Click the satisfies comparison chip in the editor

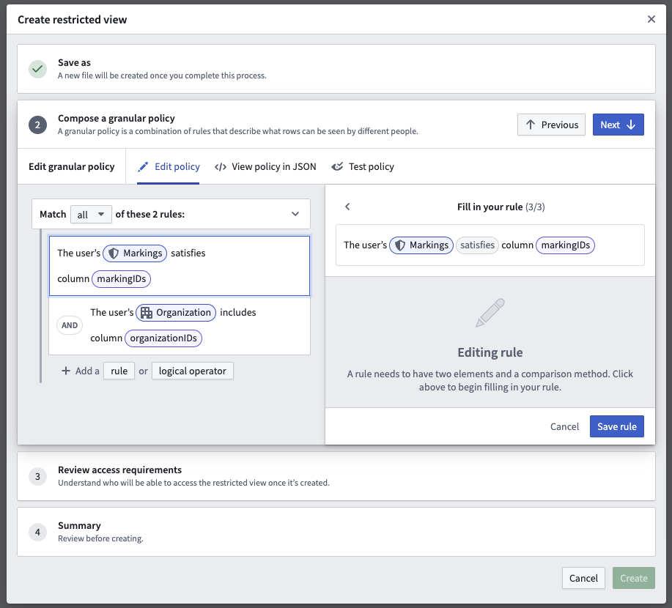point(477,245)
